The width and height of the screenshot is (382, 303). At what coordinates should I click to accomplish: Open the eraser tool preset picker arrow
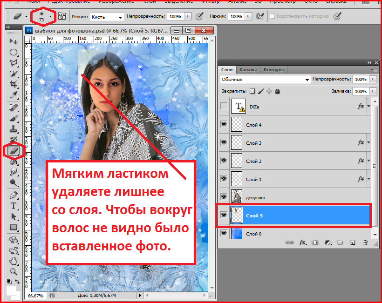[x=26, y=17]
